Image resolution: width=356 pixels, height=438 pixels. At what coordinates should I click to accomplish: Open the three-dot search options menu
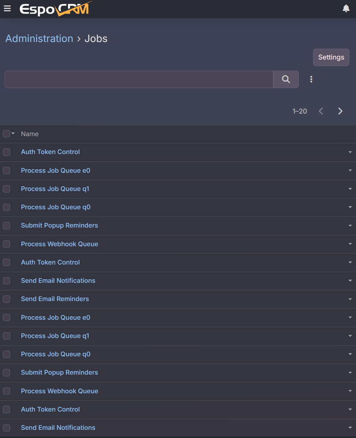pyautogui.click(x=311, y=79)
